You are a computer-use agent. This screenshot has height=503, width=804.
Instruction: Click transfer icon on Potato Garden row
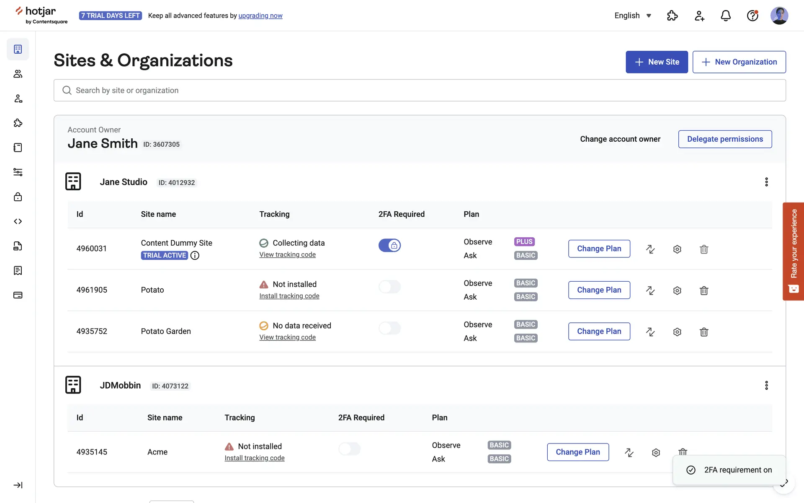tap(650, 332)
